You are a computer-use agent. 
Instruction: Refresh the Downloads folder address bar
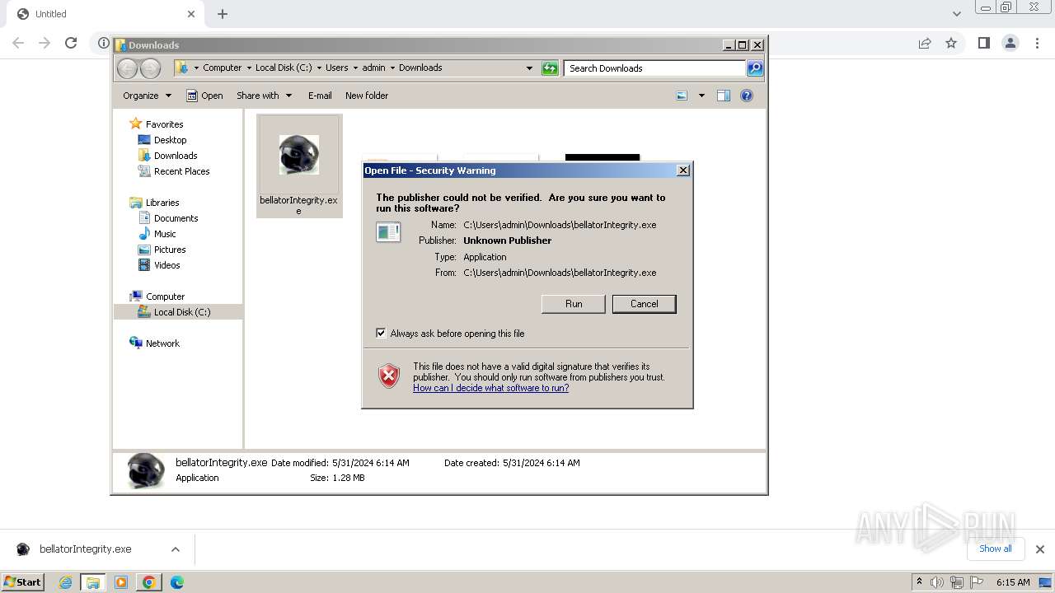click(x=550, y=68)
